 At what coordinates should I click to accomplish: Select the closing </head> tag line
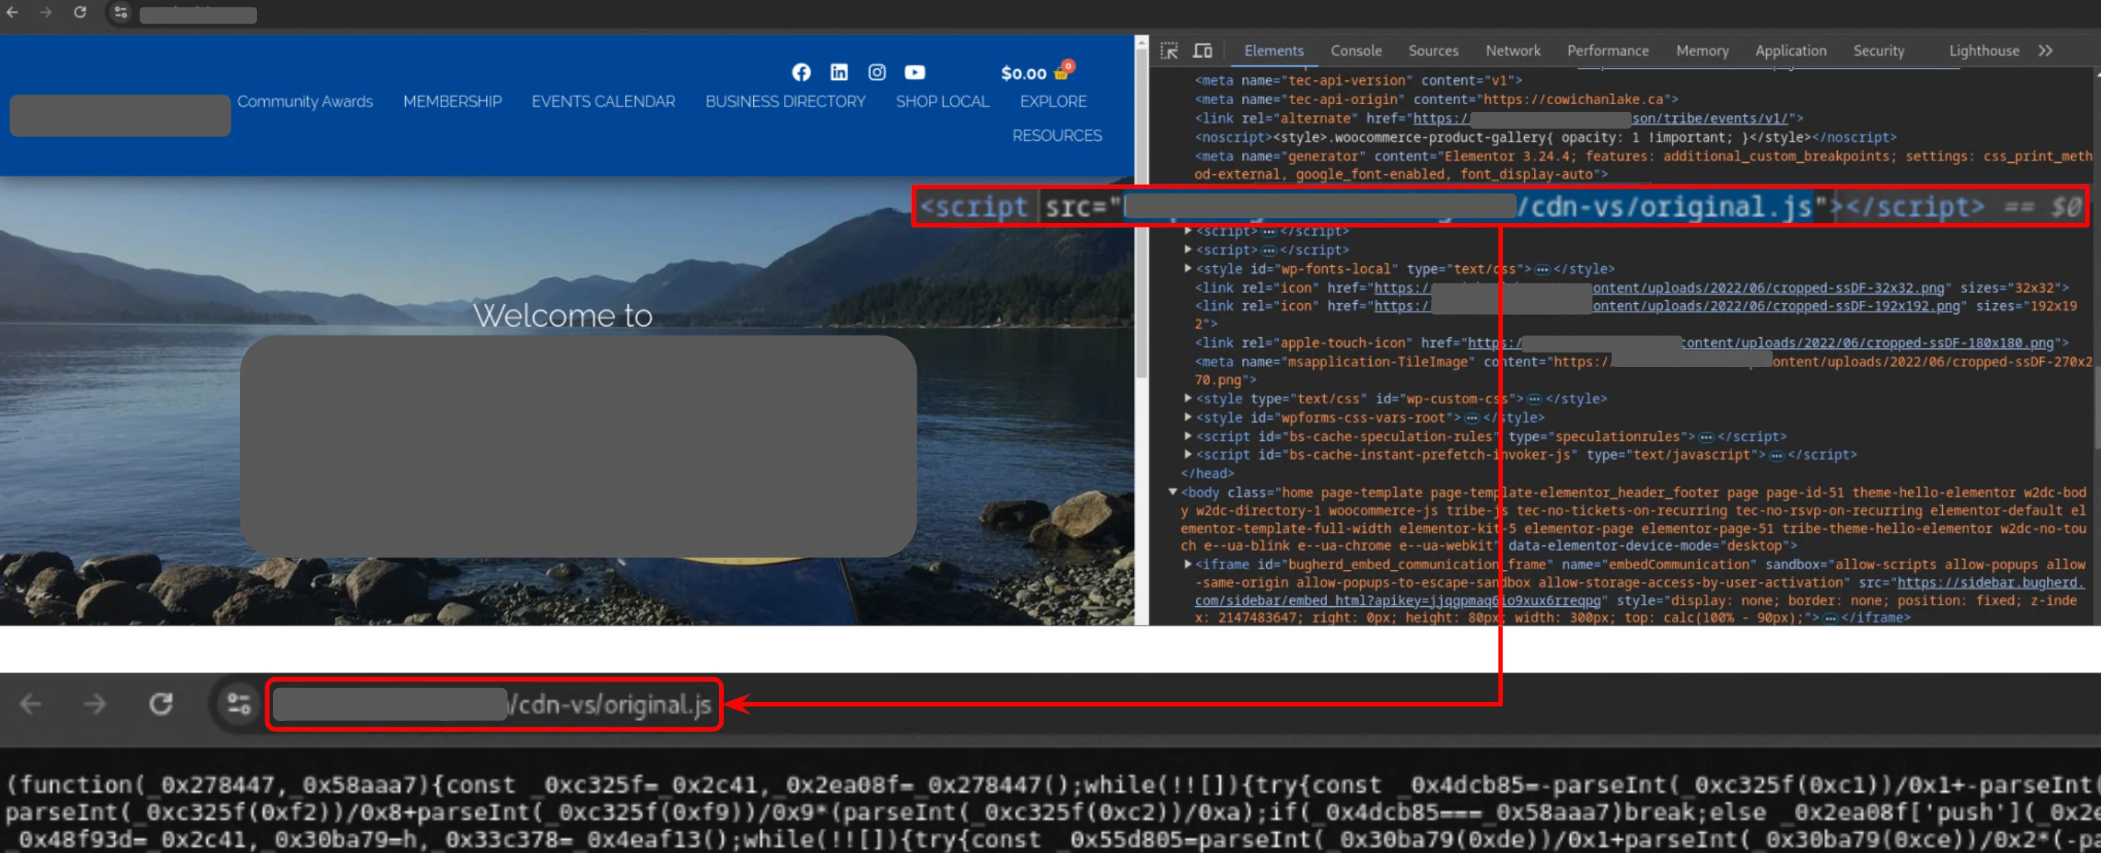click(1207, 473)
